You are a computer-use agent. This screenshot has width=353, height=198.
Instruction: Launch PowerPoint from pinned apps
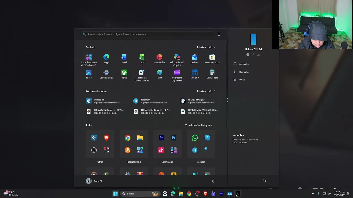[x=159, y=59]
